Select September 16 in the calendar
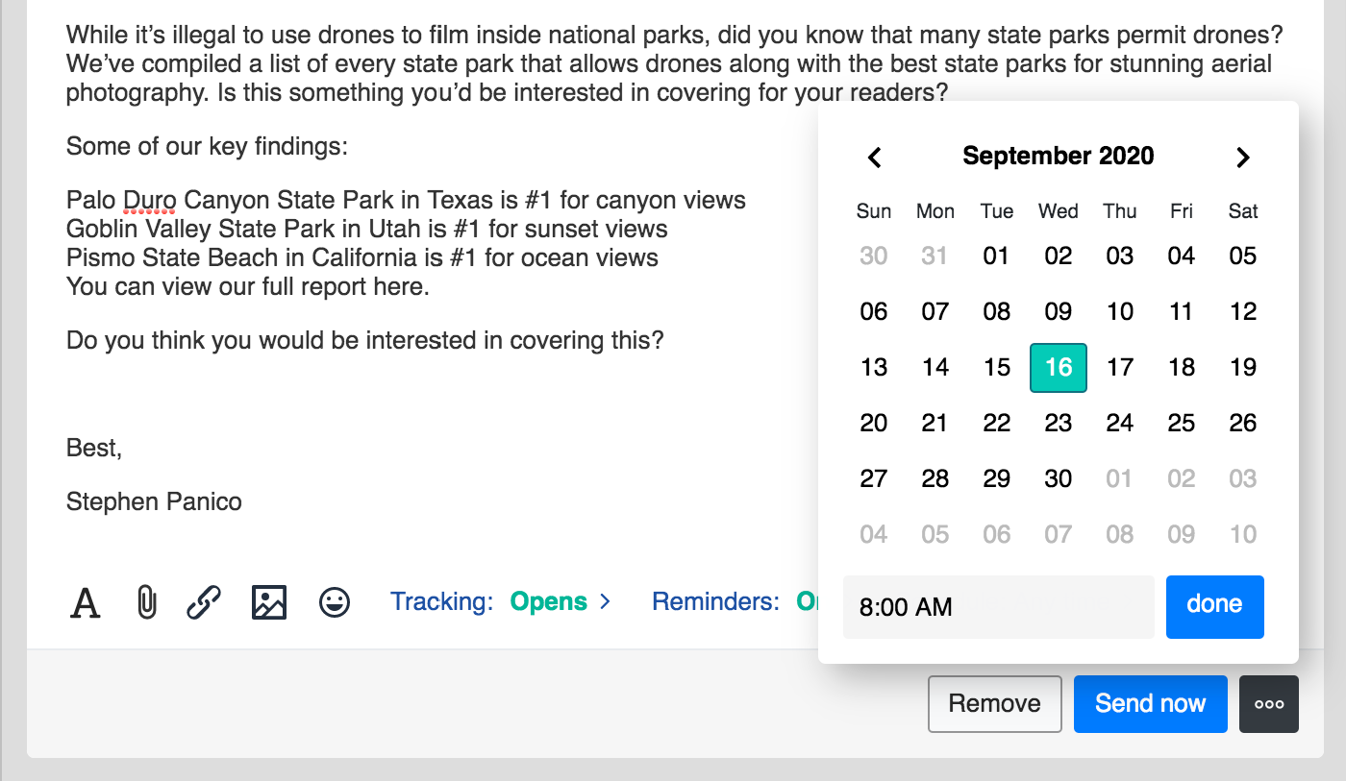The image size is (1346, 781). coord(1058,368)
